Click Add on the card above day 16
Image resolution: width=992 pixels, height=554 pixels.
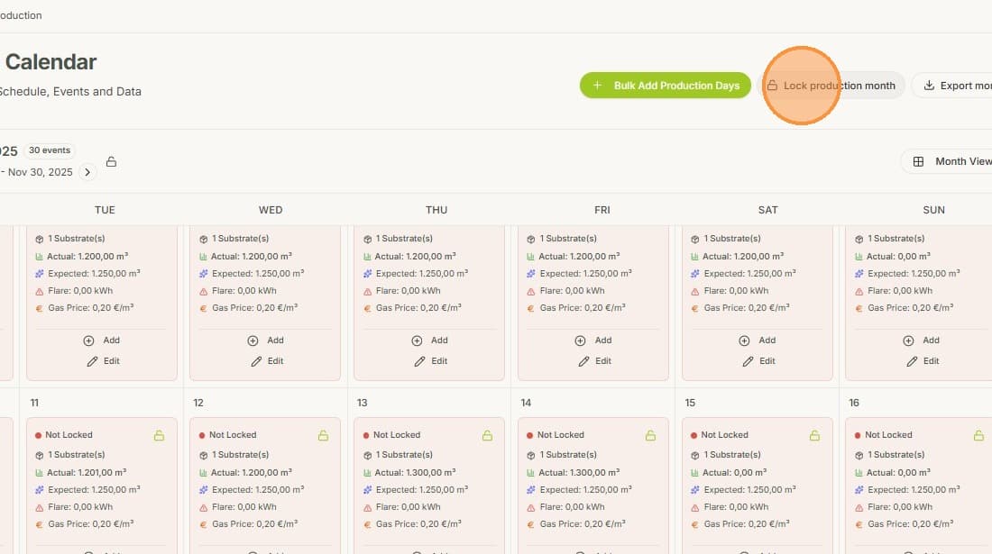point(921,341)
